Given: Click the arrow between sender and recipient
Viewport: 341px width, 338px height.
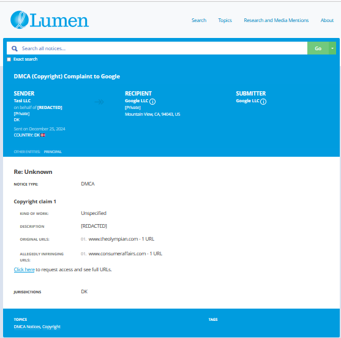Looking at the screenshot, I should tap(99, 102).
